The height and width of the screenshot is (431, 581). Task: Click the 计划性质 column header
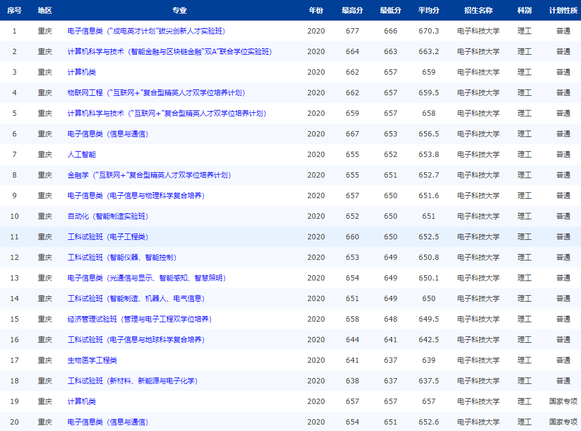click(562, 9)
